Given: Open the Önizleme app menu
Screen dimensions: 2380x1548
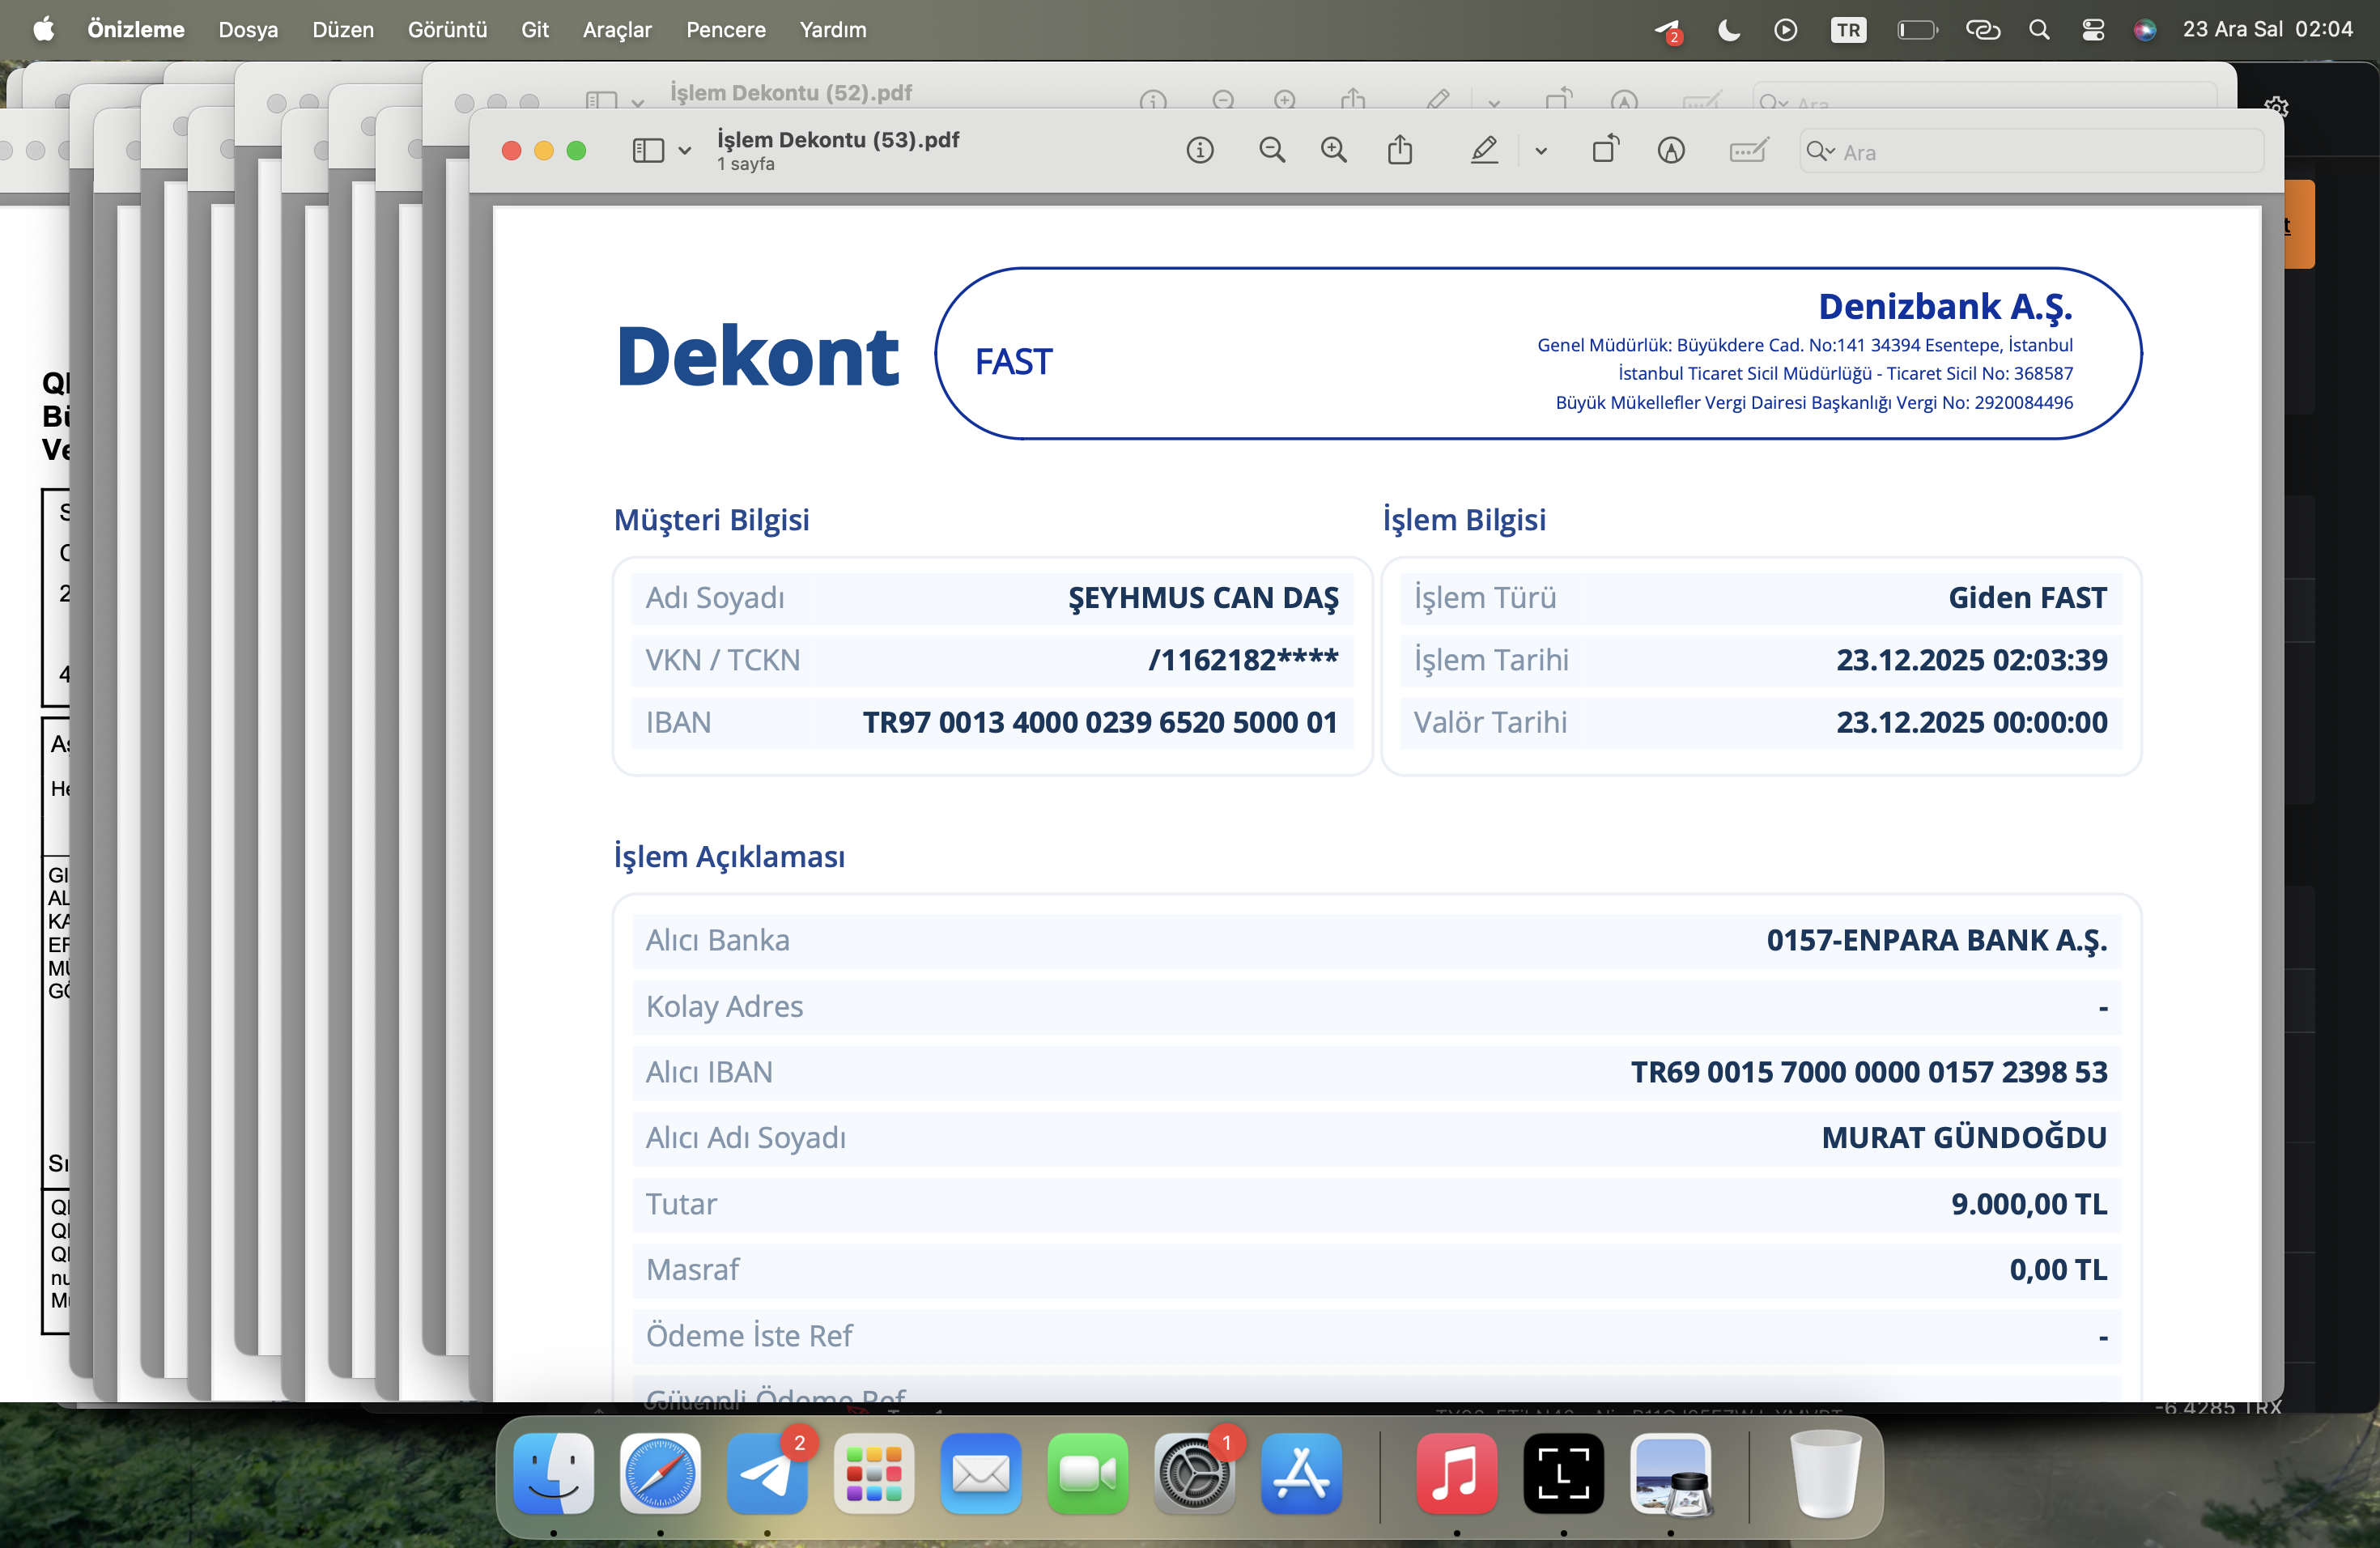Looking at the screenshot, I should coord(136,30).
